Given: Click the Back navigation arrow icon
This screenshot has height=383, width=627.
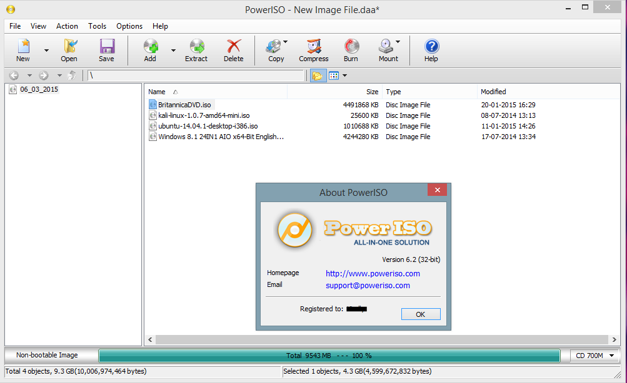Looking at the screenshot, I should click(14, 75).
